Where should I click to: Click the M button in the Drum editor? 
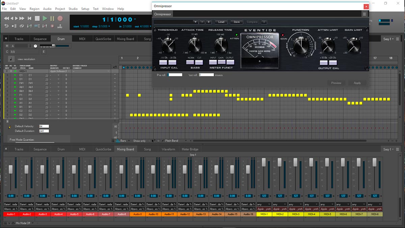[7, 46]
